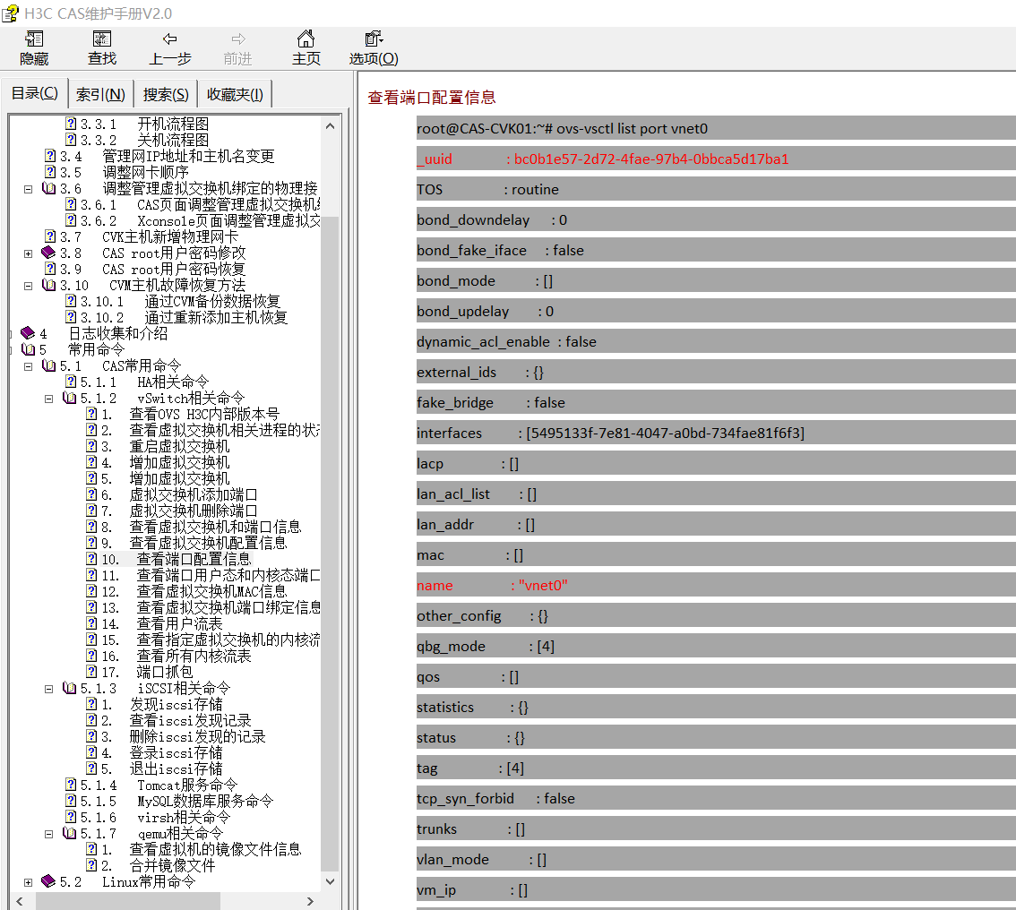1016x910 pixels.
Task: Collapse the 3.10 CVM主机故障恢复方法 node
Action: click(x=28, y=286)
